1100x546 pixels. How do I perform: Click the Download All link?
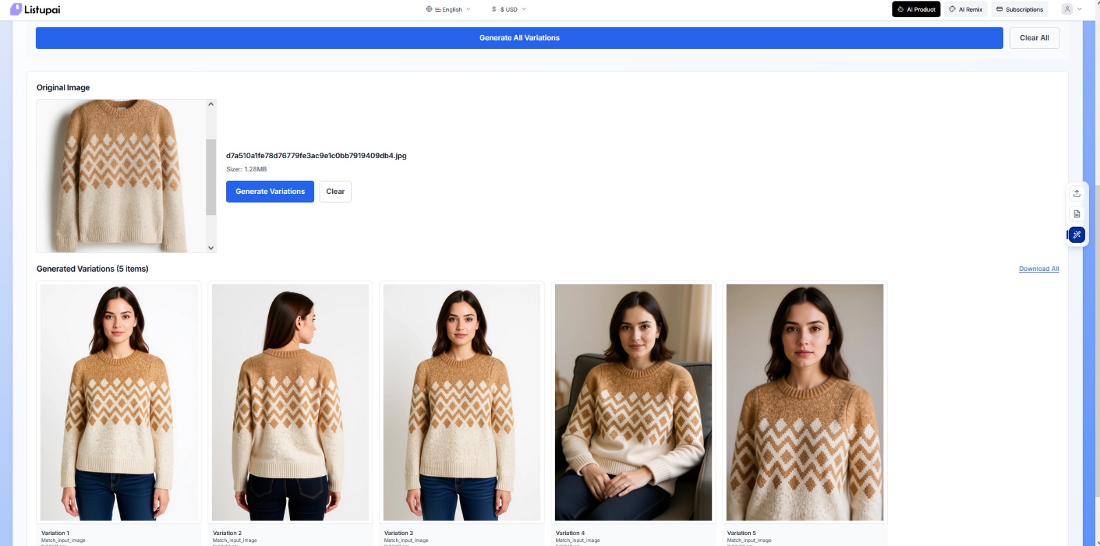1038,269
